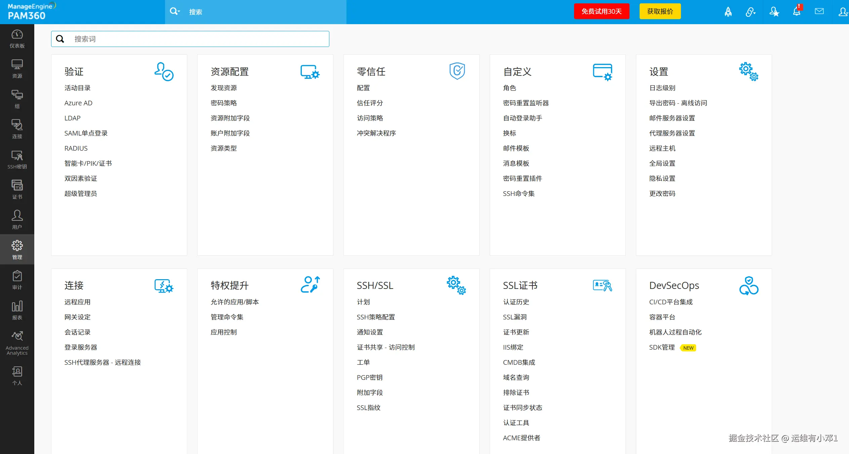This screenshot has width=849, height=454.
Task: Open the SSH密钥 sidebar icon
Action: 17,159
